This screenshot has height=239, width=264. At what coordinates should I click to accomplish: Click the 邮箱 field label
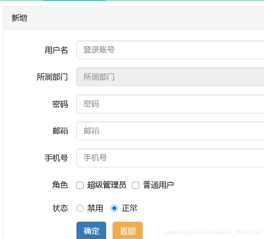[60, 131]
